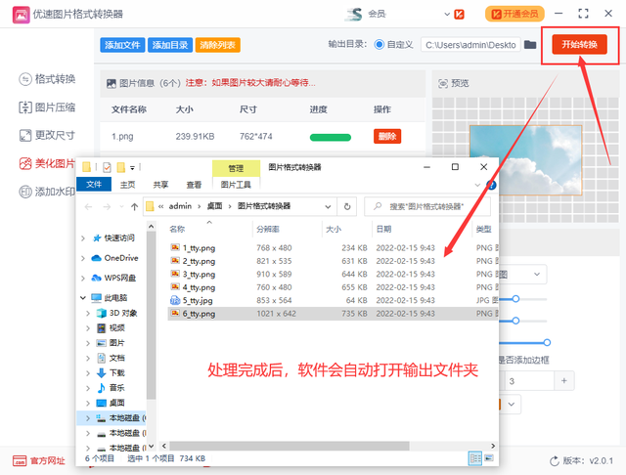Screen dimensions: 626x475
Task: Open the 图片压缩 image compression sidebar item
Action: coord(47,108)
